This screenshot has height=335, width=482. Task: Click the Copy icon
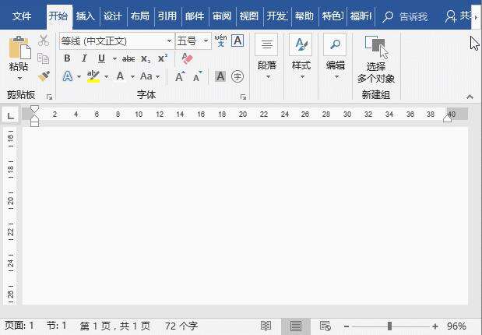click(x=43, y=58)
